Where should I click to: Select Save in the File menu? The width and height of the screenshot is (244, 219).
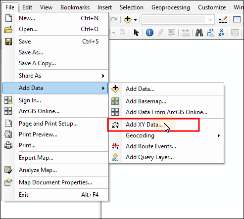pos(55,42)
